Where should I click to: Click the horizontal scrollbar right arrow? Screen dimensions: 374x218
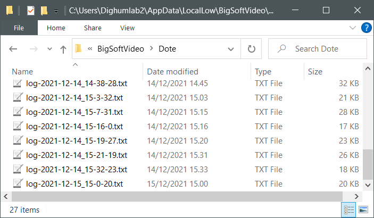tap(356, 197)
